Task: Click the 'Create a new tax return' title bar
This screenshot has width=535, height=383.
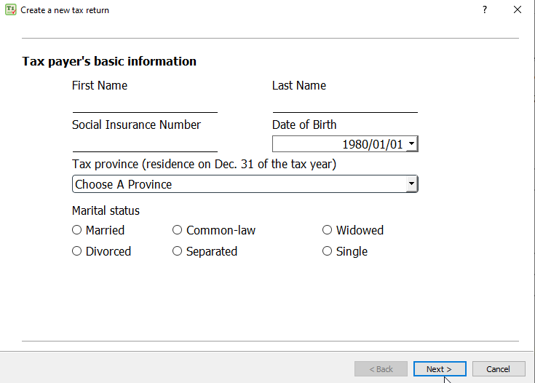Action: (218, 10)
